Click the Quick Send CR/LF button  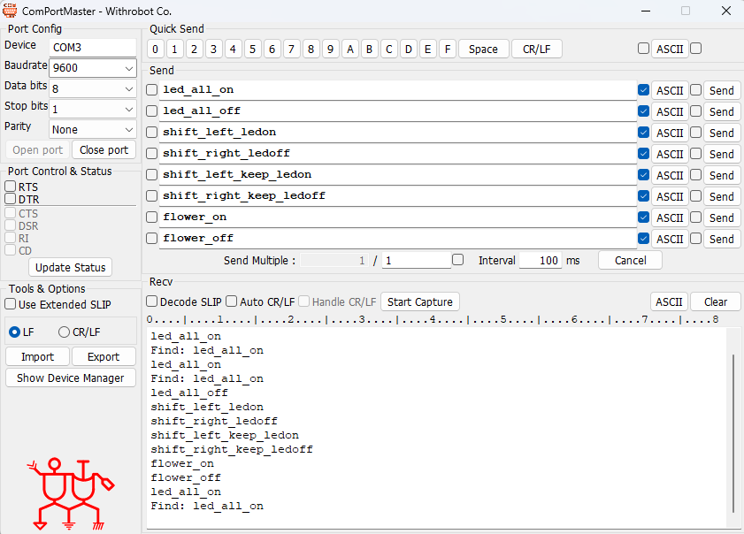pos(537,49)
